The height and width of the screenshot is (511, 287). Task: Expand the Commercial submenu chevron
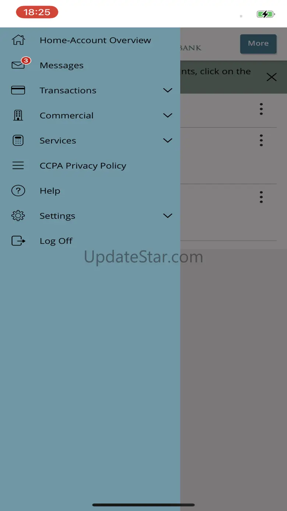click(167, 115)
